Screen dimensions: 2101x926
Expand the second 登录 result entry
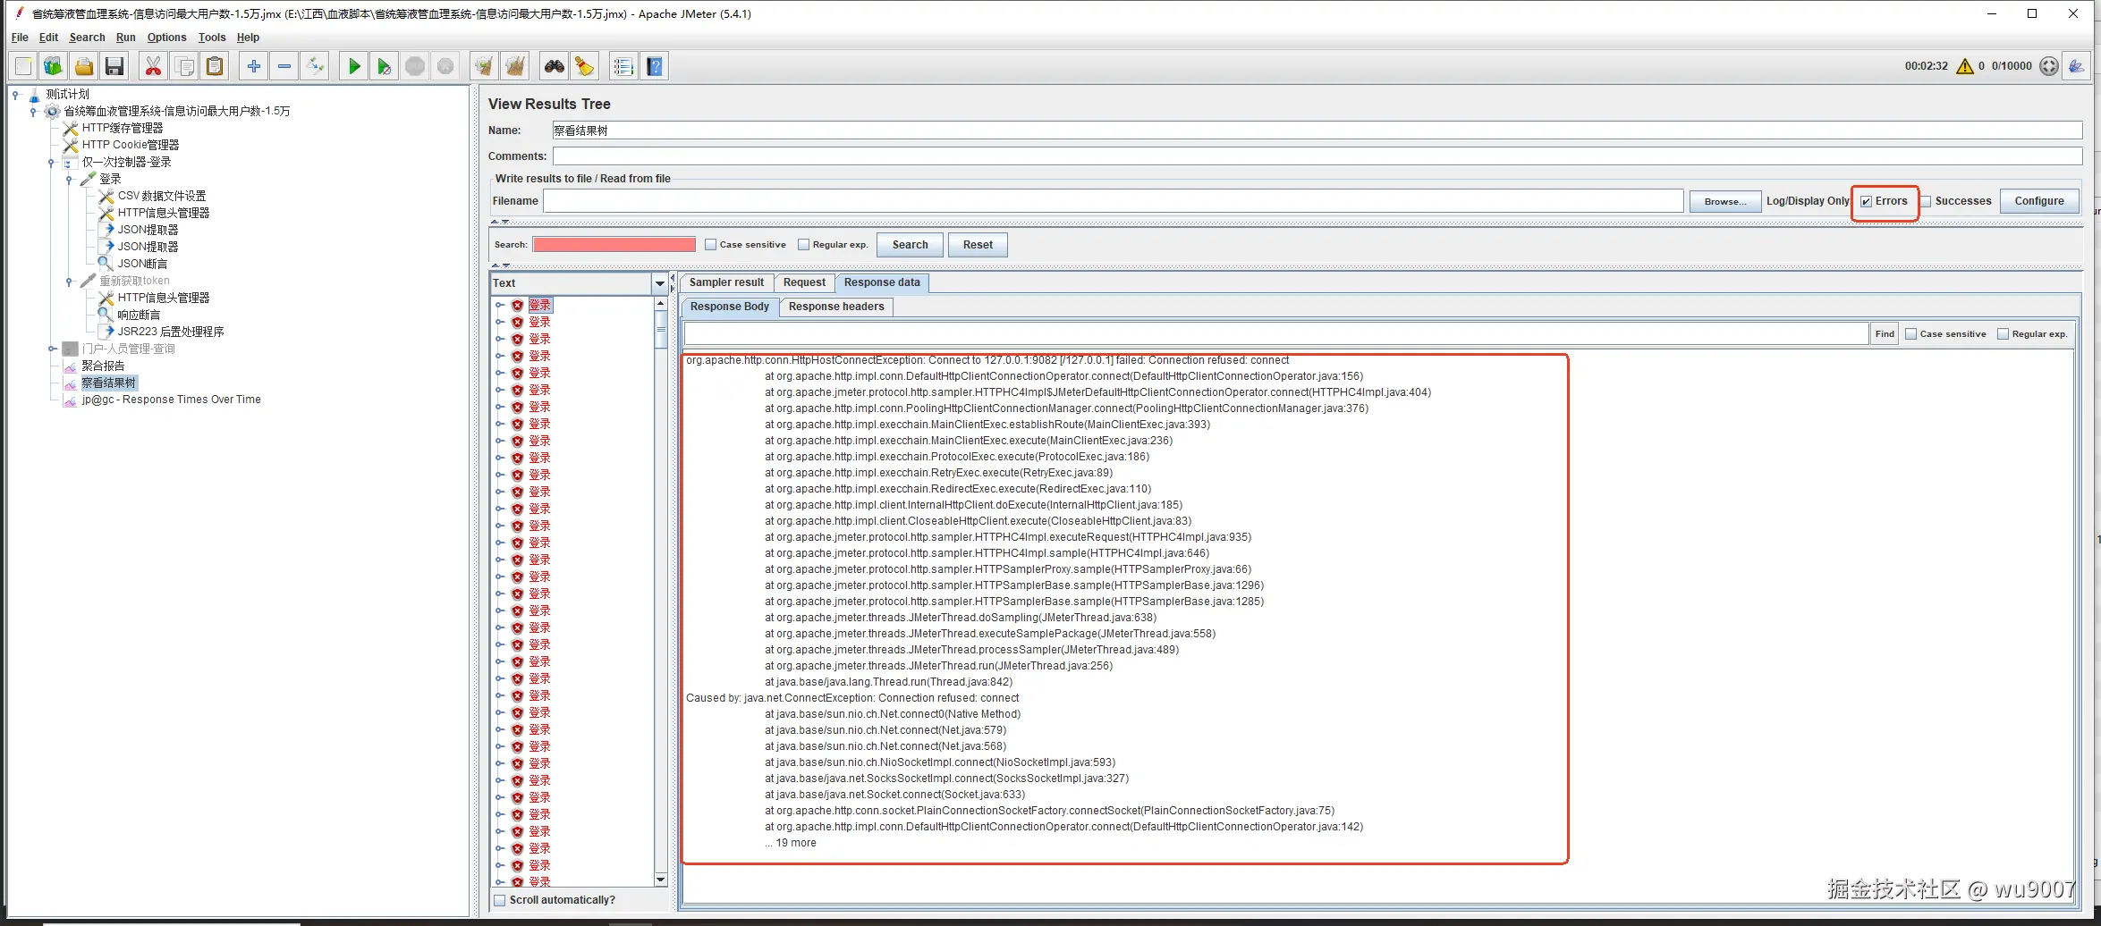(500, 323)
